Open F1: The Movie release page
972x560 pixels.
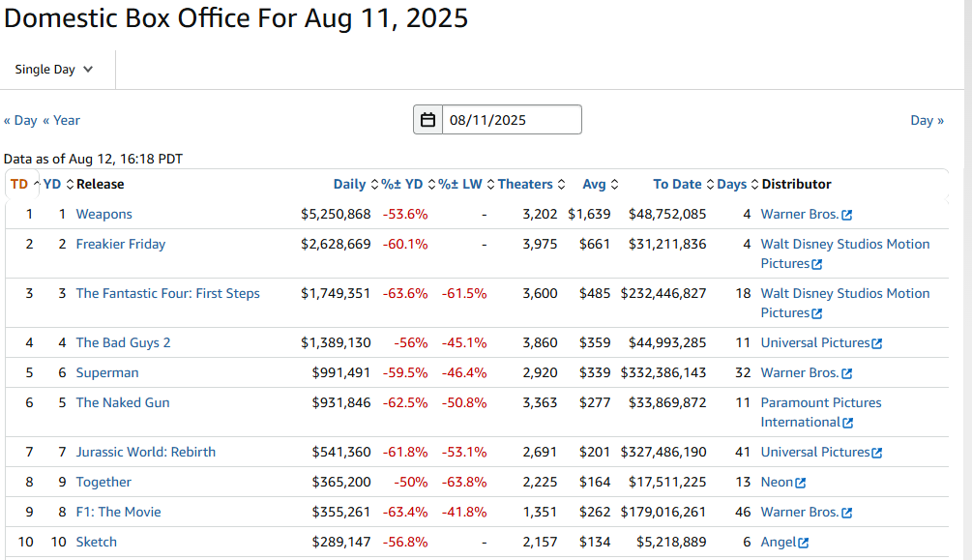pos(118,512)
